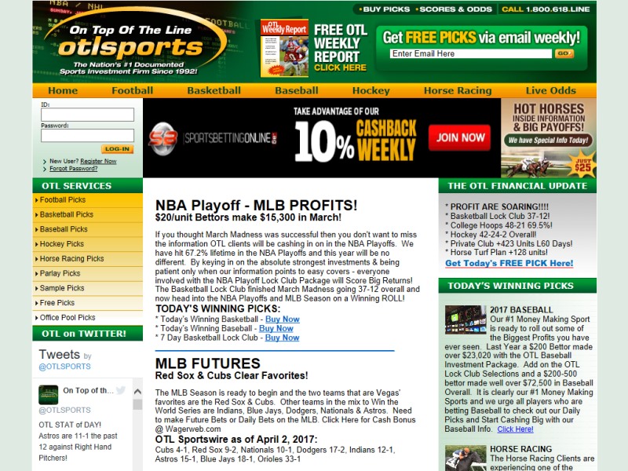Click Buy Now for Today's Winning Basketball
This screenshot has width=628, height=471.
(283, 319)
